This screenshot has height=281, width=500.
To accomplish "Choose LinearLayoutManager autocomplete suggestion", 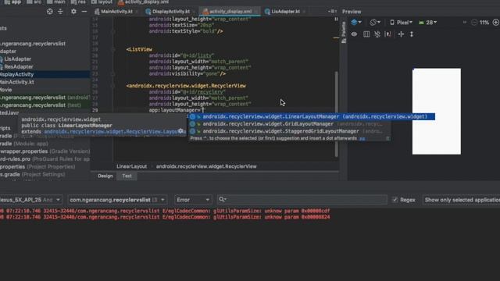I will point(311,116).
